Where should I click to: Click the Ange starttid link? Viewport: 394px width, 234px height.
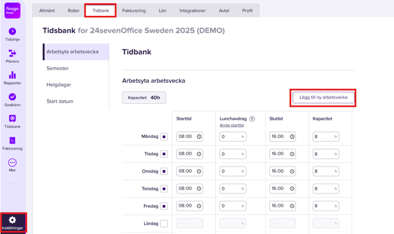pyautogui.click(x=232, y=126)
